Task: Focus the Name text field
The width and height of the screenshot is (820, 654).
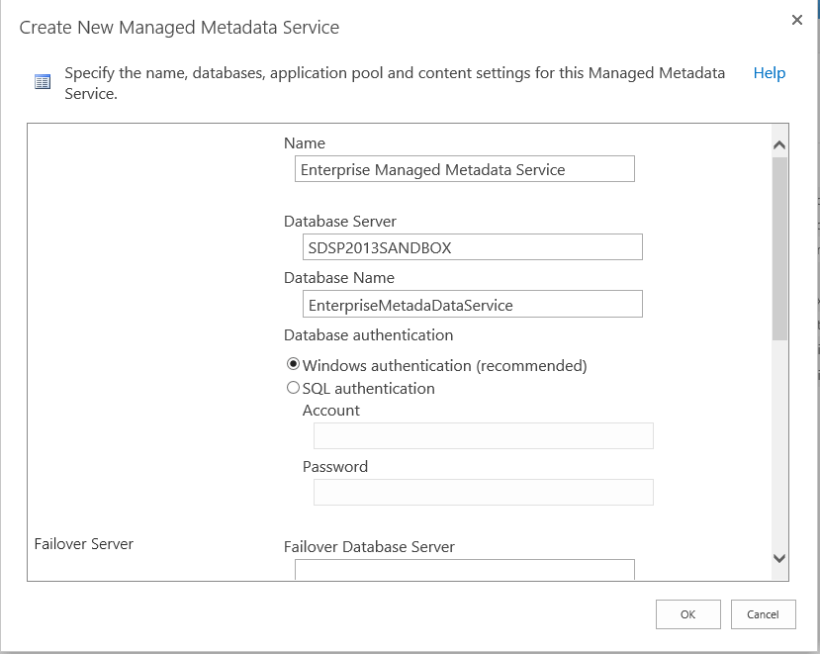Action: pos(464,169)
